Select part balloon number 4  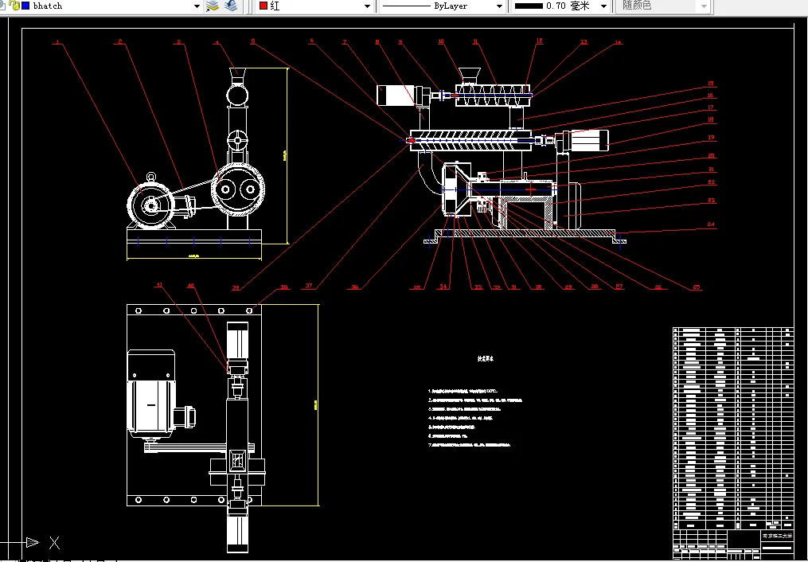coord(217,42)
